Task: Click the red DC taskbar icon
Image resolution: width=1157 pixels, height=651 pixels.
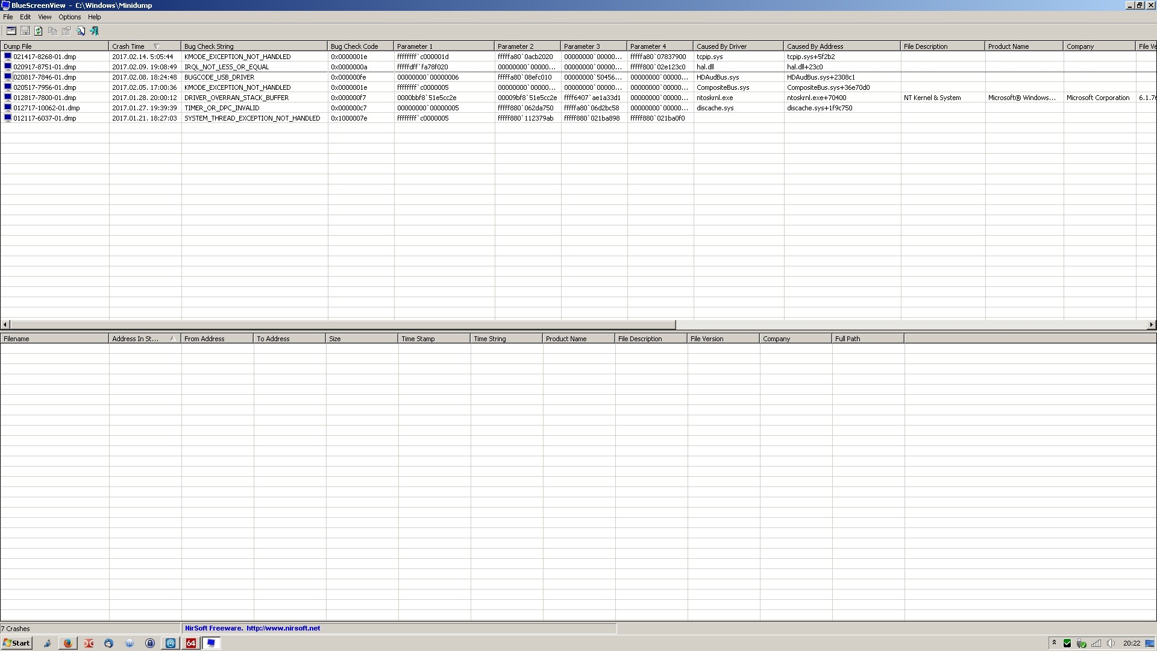Action: click(x=89, y=643)
